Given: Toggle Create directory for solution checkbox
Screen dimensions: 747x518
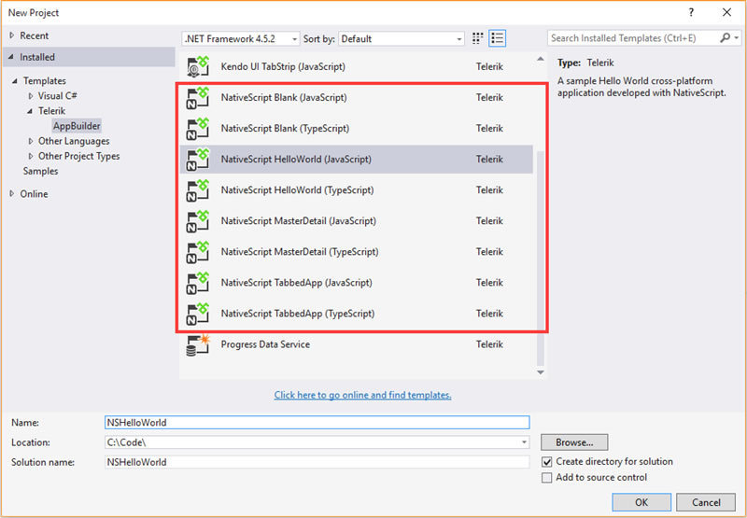Looking at the screenshot, I should point(547,462).
